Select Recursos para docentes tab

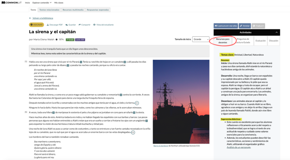pos(223,41)
